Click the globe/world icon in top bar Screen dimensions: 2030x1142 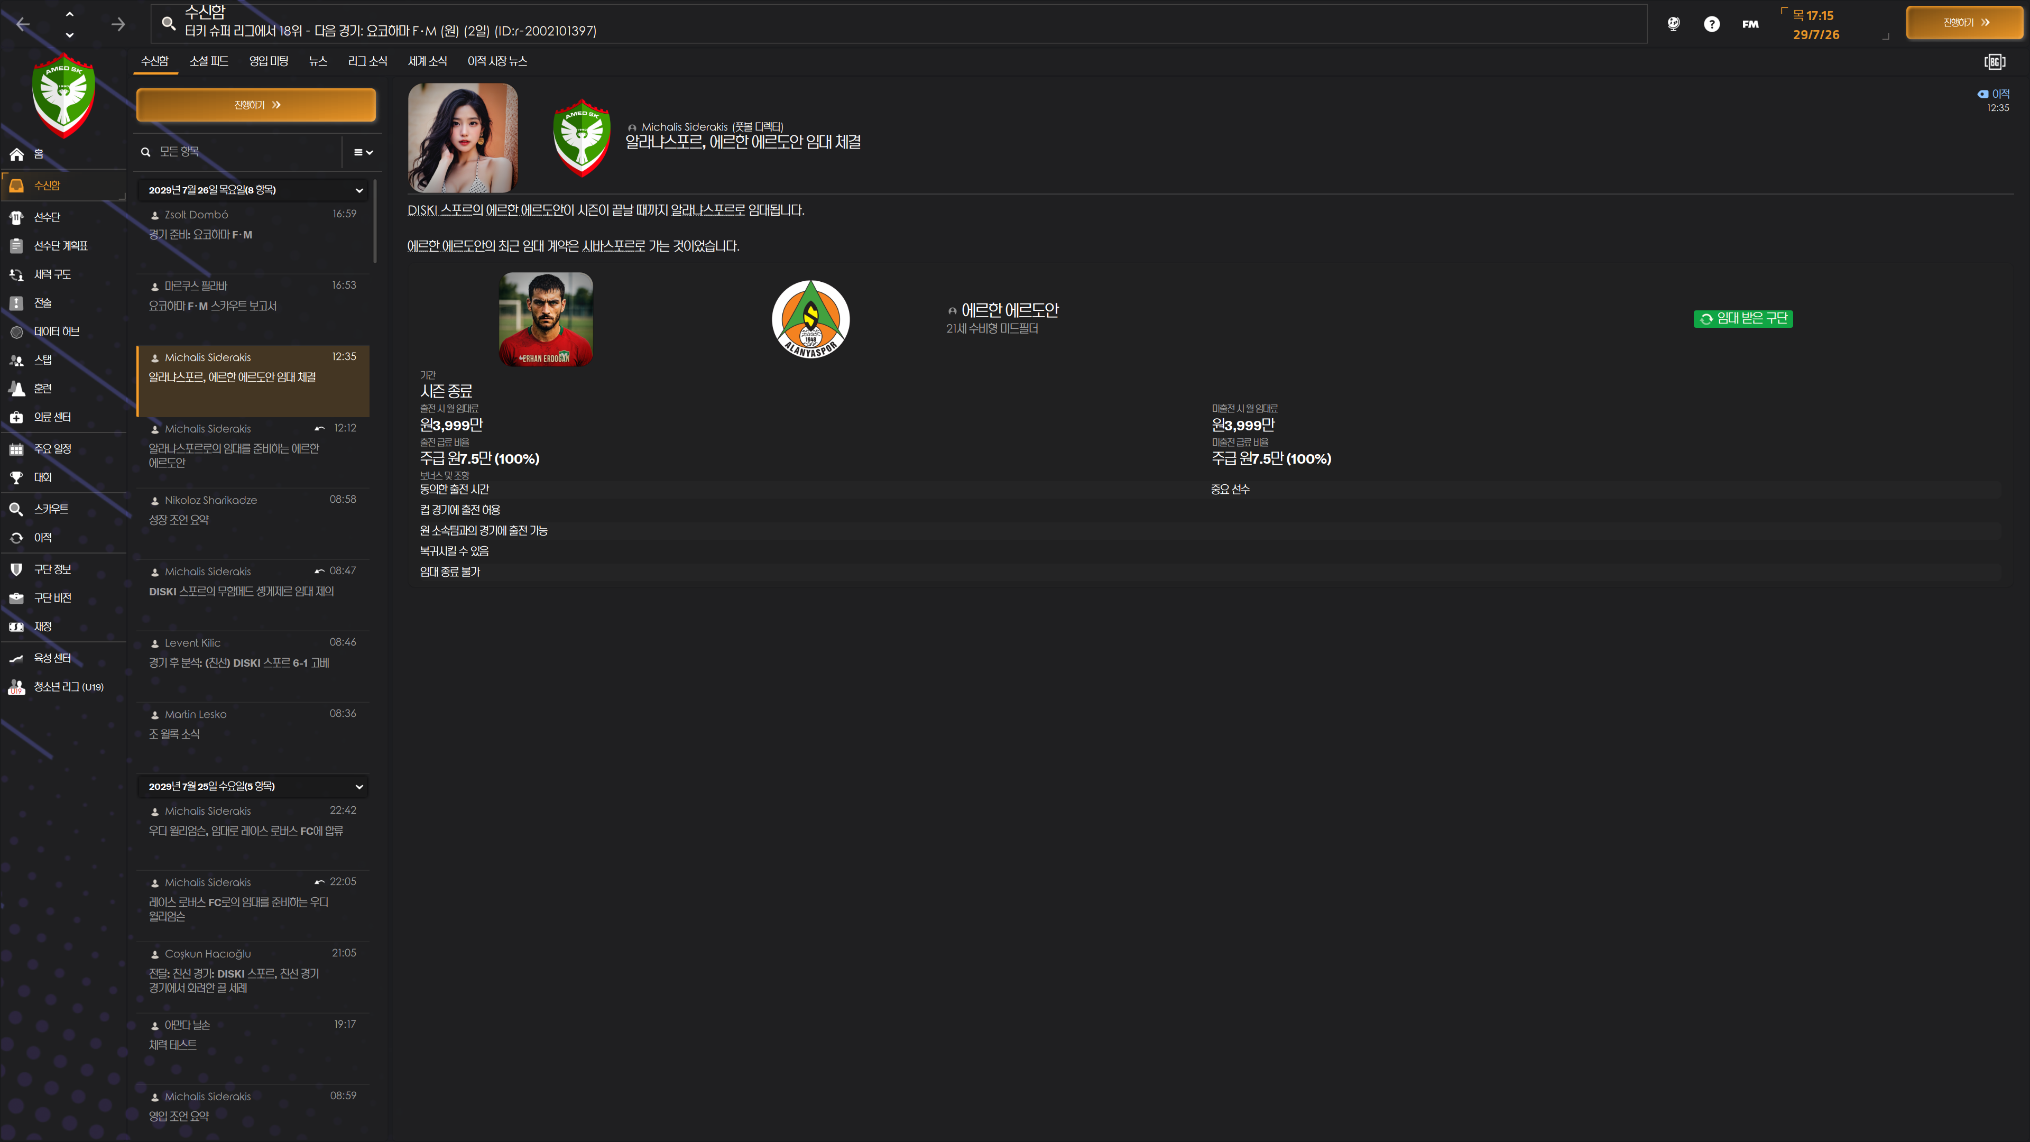point(1674,24)
